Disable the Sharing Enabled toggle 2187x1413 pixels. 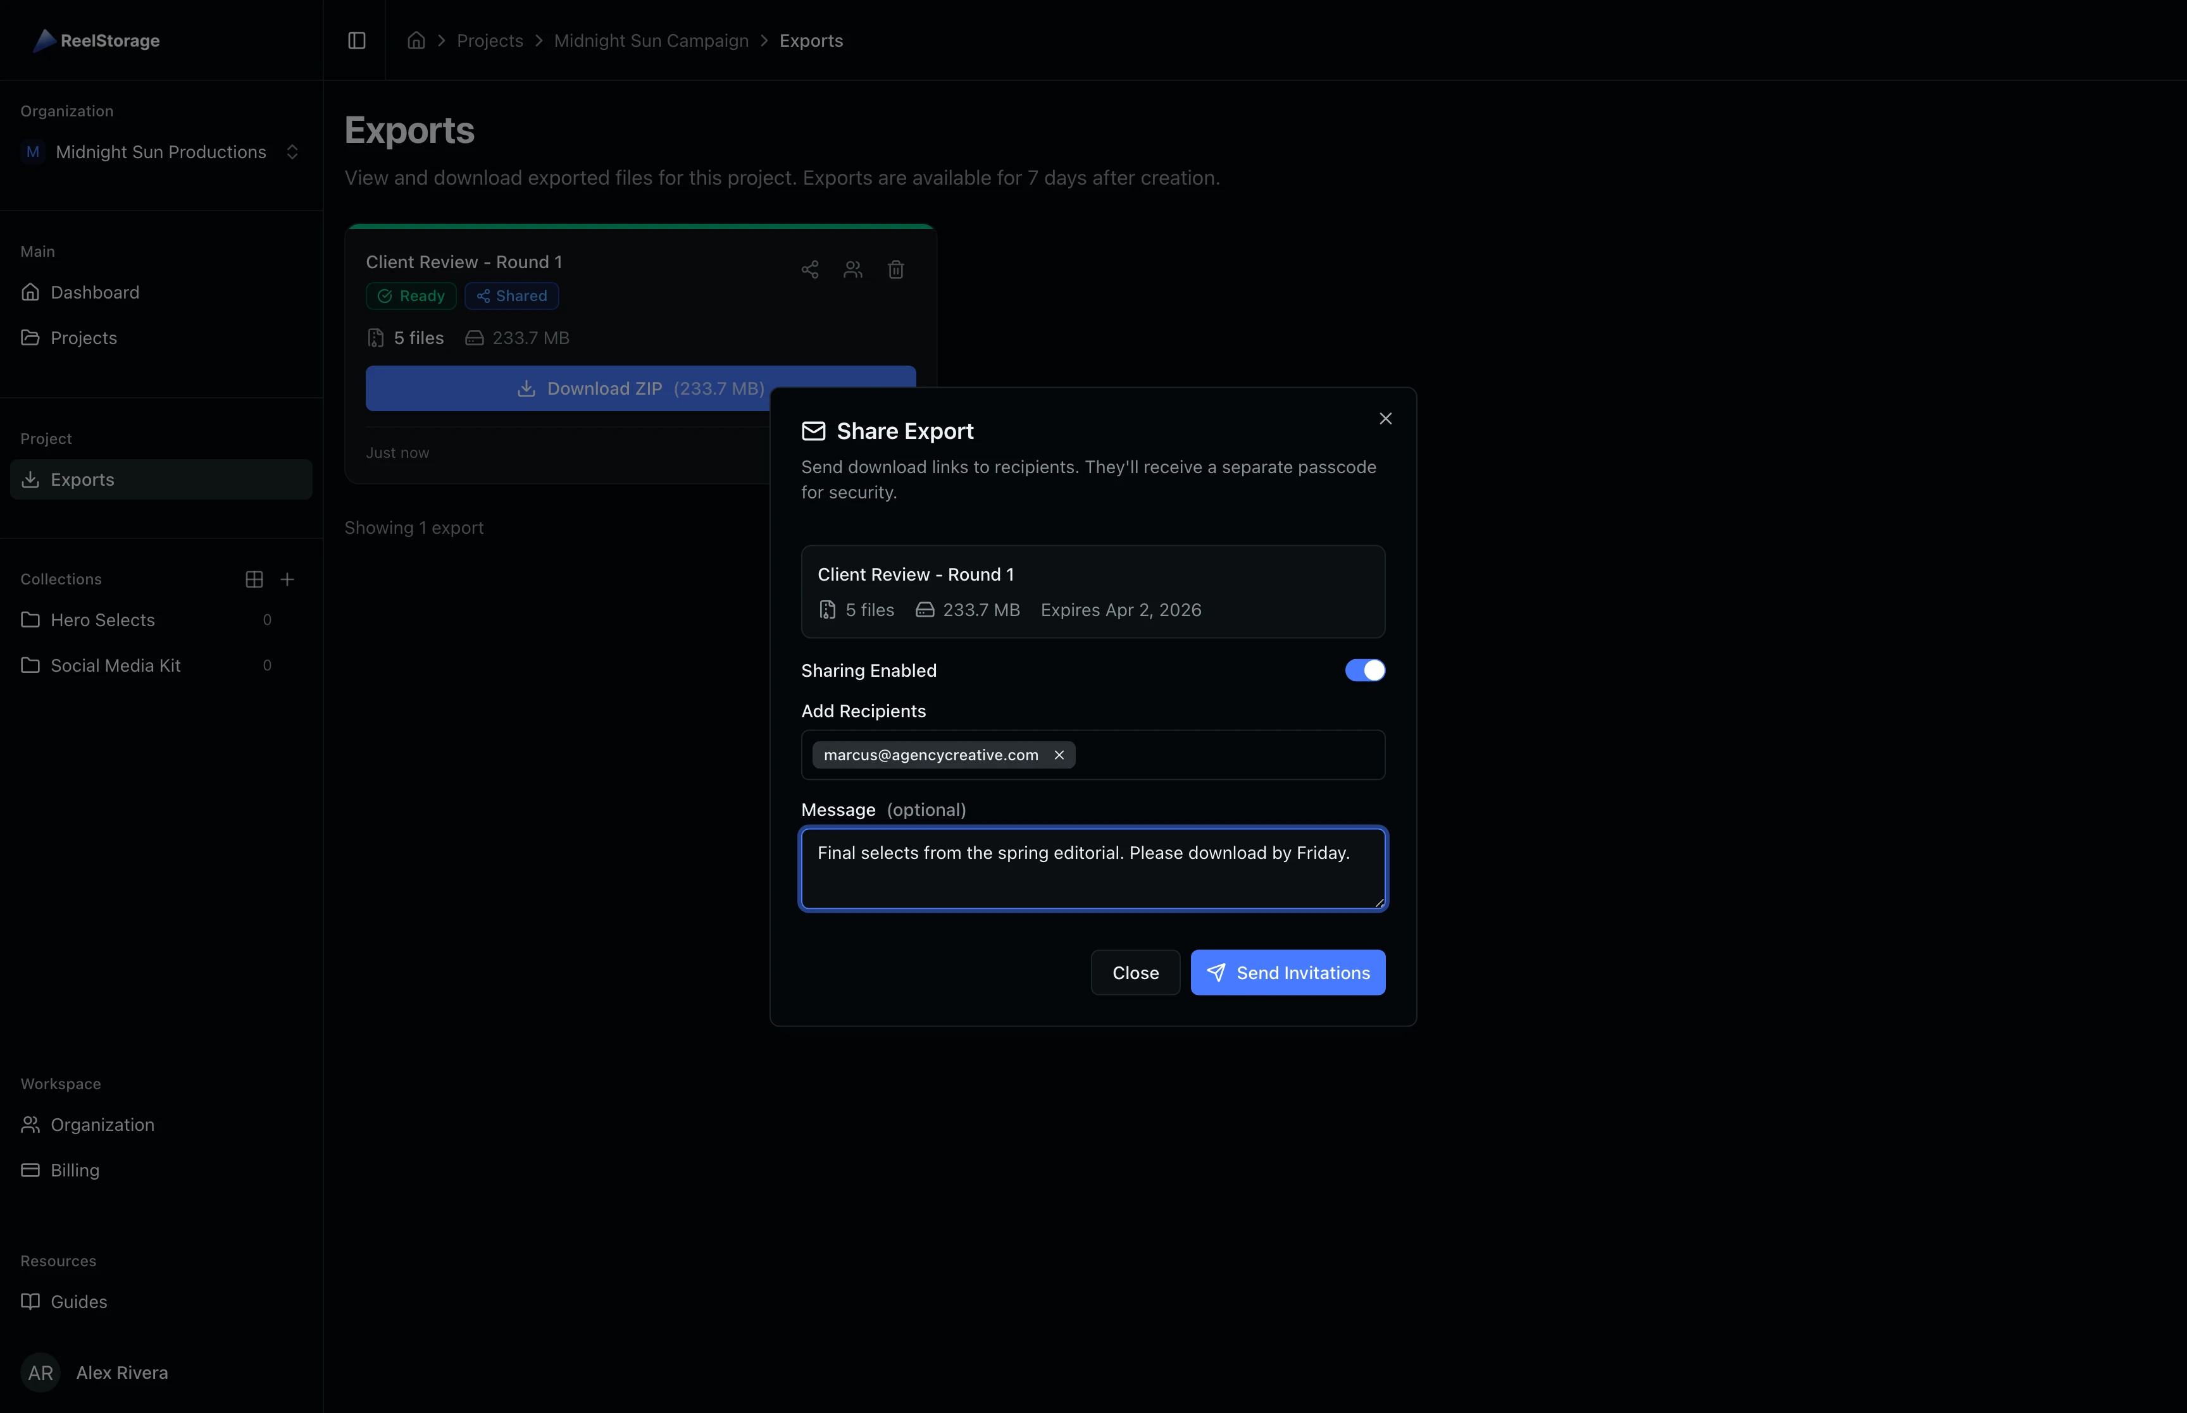(x=1364, y=670)
